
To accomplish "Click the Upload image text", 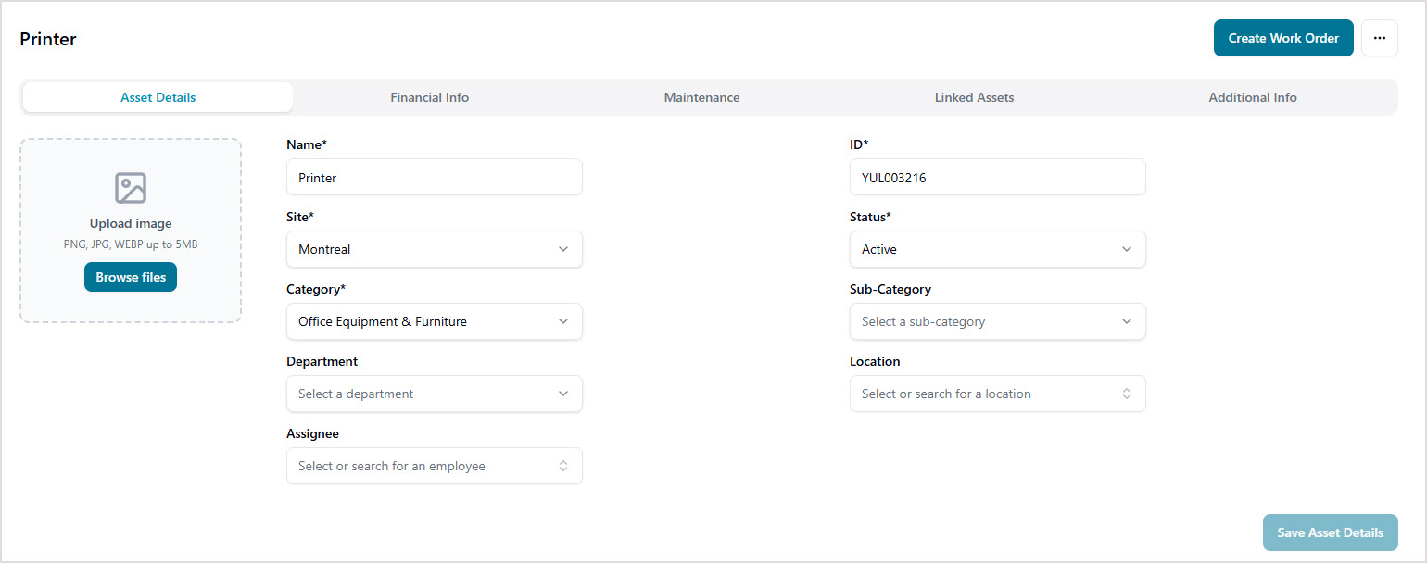I will click(x=131, y=223).
